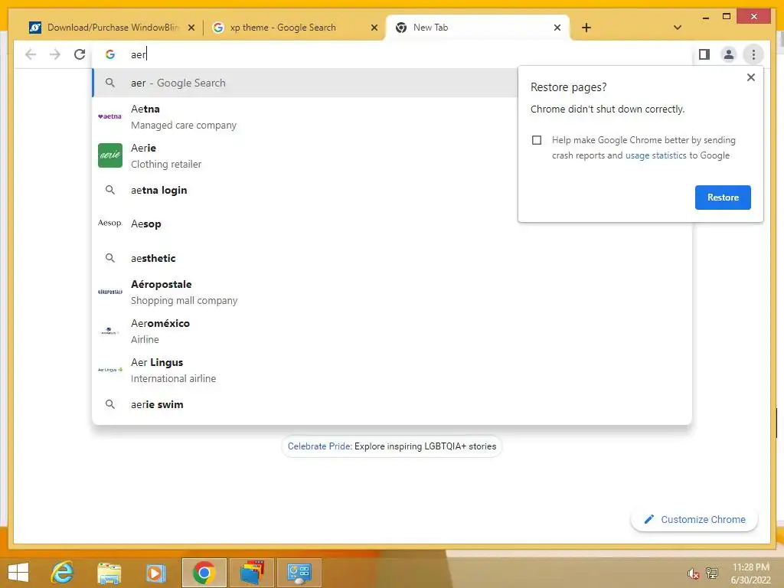Open Windows Media Player from taskbar
The width and height of the screenshot is (784, 588).
[155, 573]
